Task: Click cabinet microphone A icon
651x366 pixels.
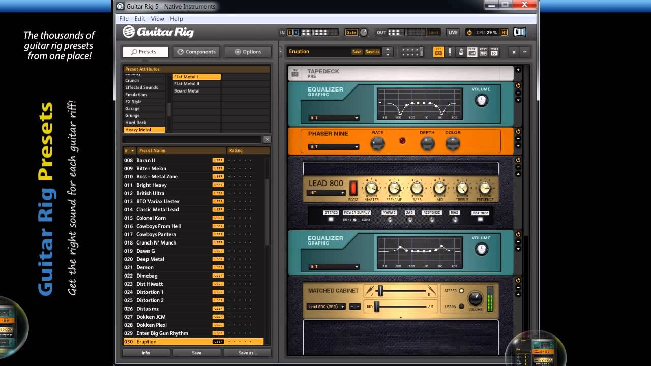Action: 370,290
